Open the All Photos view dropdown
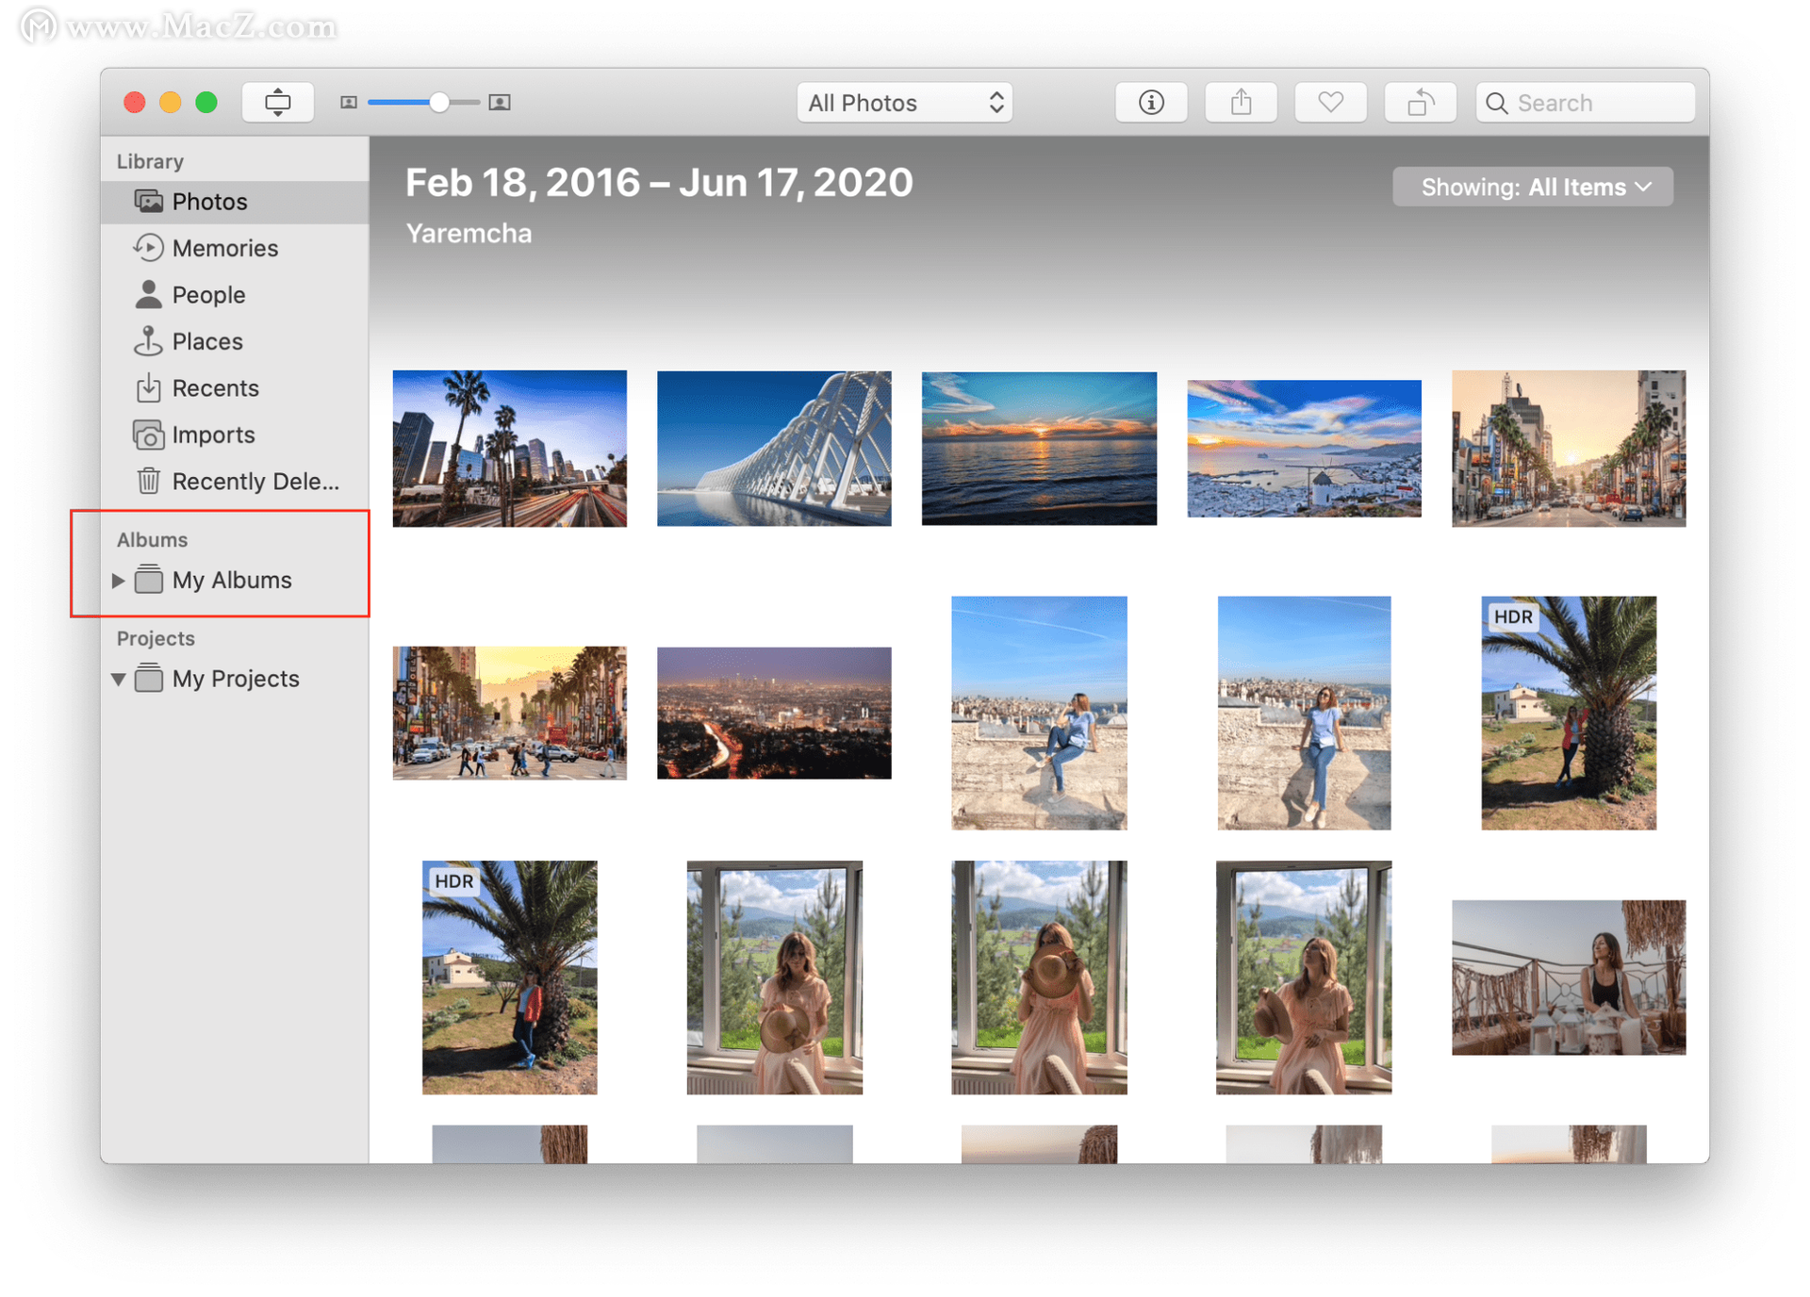The height and width of the screenshot is (1297, 1810). (x=904, y=103)
